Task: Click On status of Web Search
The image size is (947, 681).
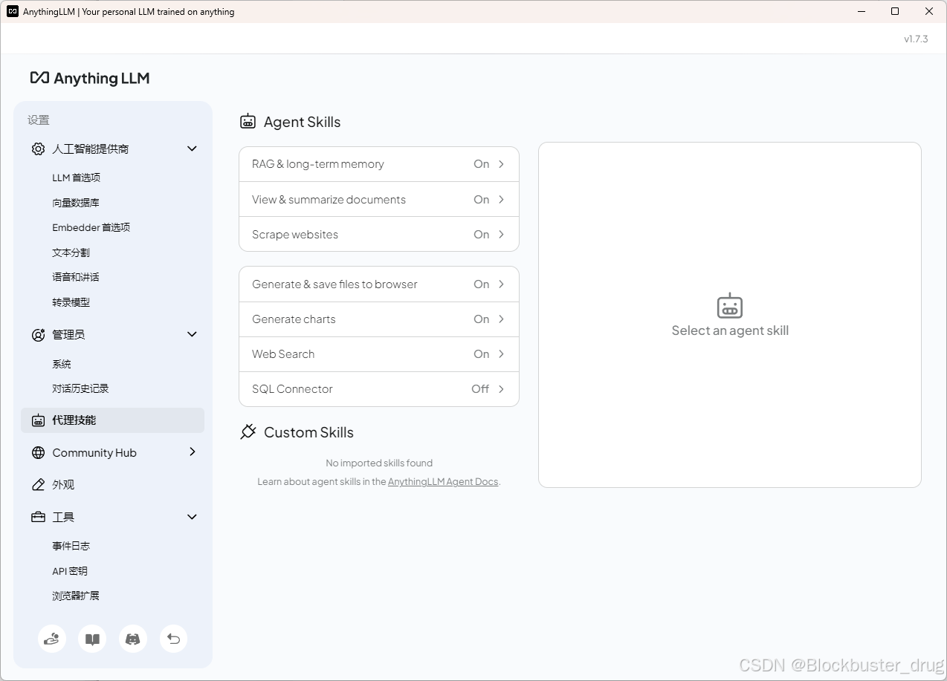Action: [x=482, y=353]
